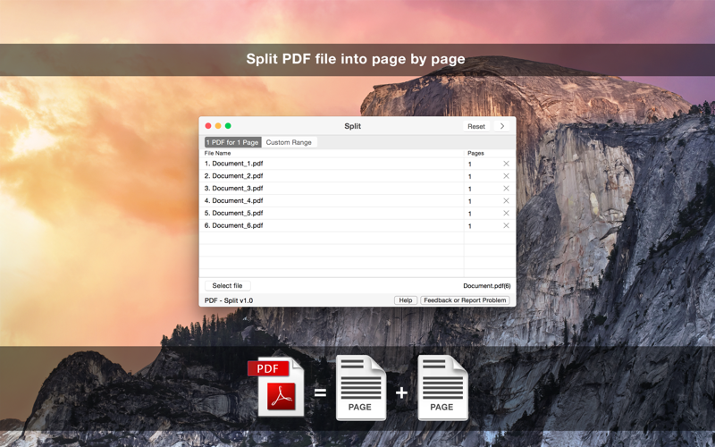Click the right chevron next to Reset
Image resolution: width=715 pixels, height=447 pixels.
click(x=502, y=126)
